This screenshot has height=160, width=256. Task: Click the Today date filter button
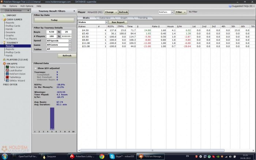pos(54,20)
